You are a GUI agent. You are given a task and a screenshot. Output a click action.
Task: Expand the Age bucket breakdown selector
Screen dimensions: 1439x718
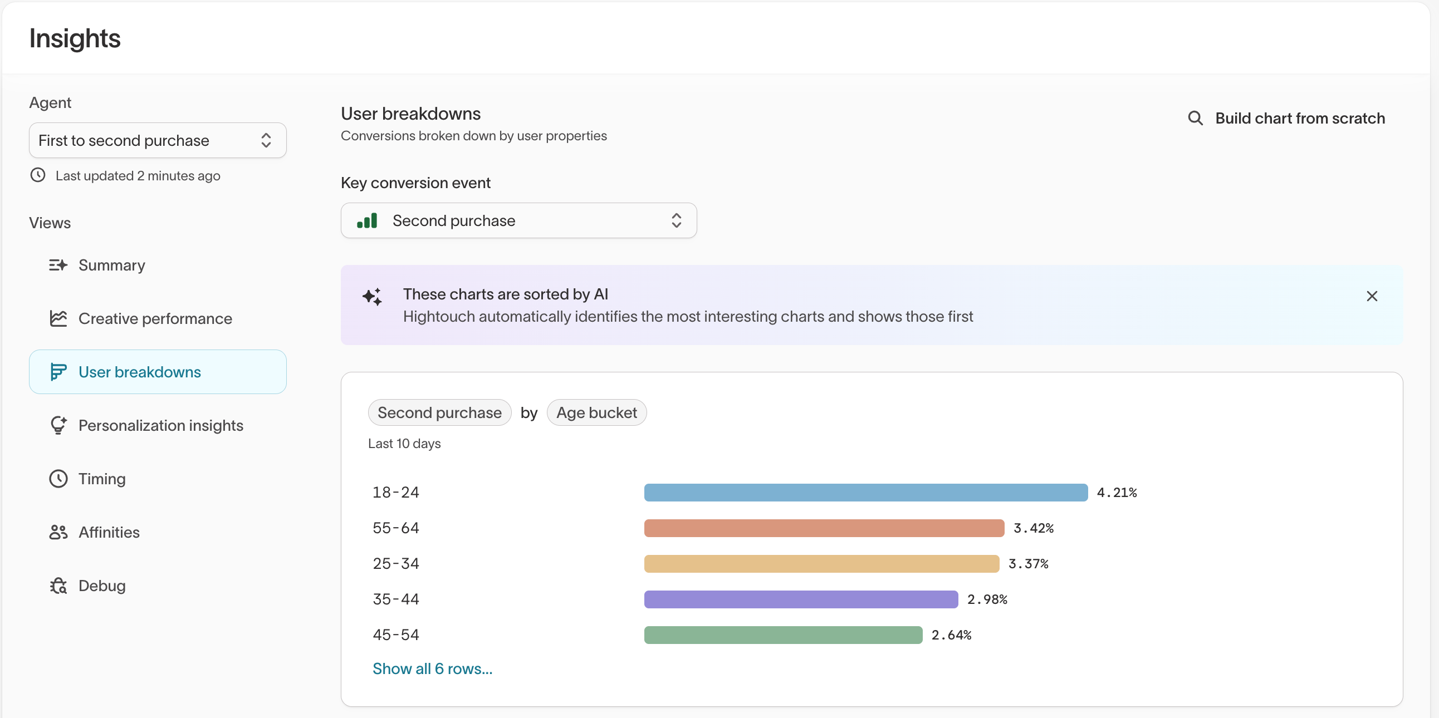(x=596, y=412)
